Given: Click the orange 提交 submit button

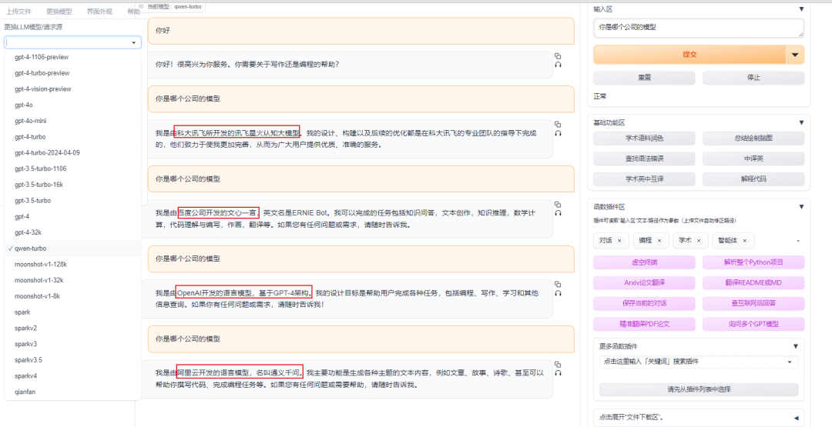Looking at the screenshot, I should (x=689, y=55).
